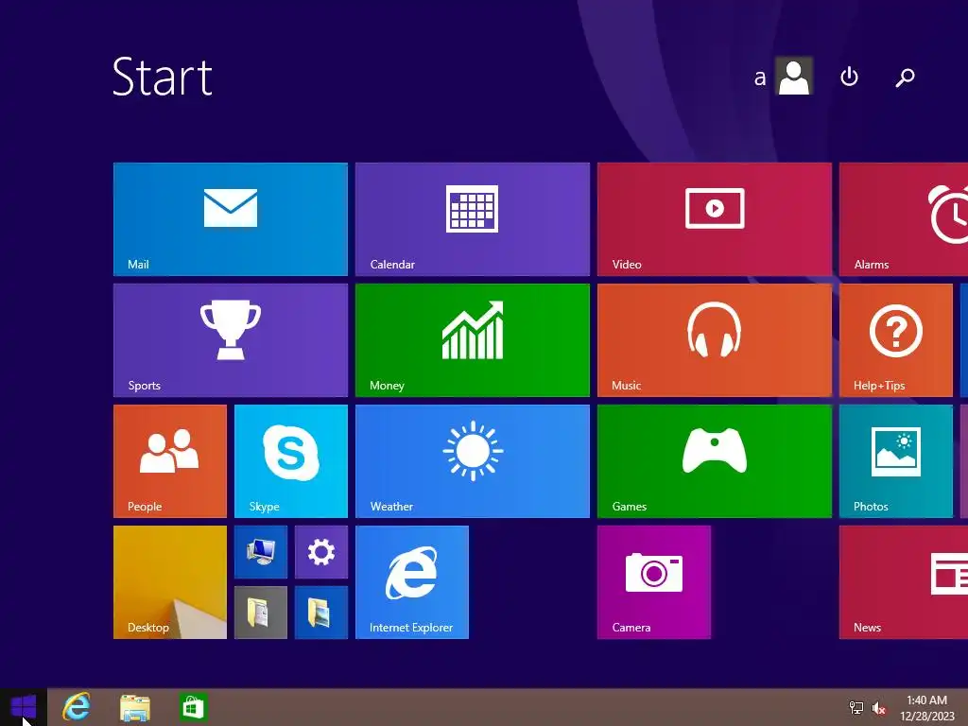Open File Explorer from the taskbar
Viewport: 968px width, 726px height.
(134, 707)
